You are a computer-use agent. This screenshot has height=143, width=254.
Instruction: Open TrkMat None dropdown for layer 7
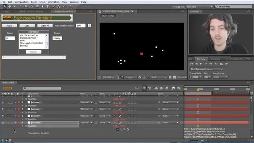tap(104, 109)
